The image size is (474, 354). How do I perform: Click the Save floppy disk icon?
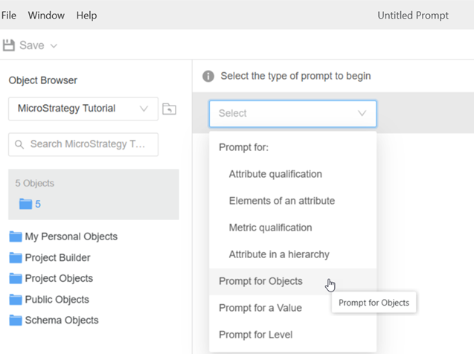10,45
